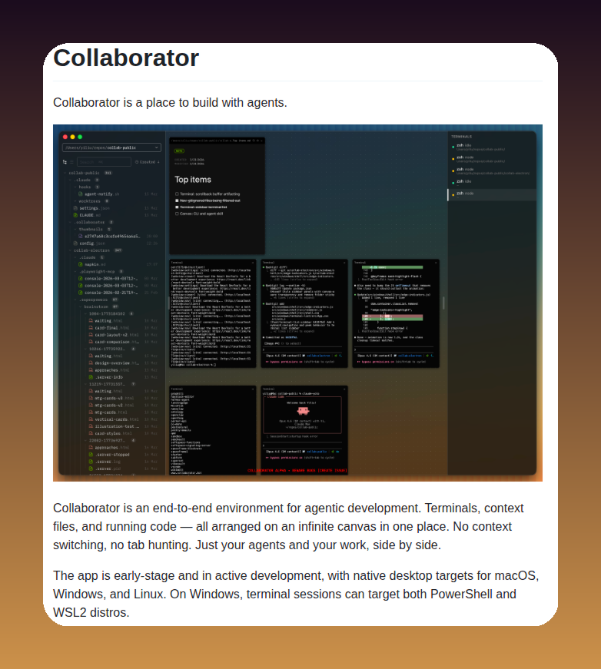Click the 'Collaborator' page heading
Viewport: 601px width, 669px height.
pyautogui.click(x=126, y=58)
